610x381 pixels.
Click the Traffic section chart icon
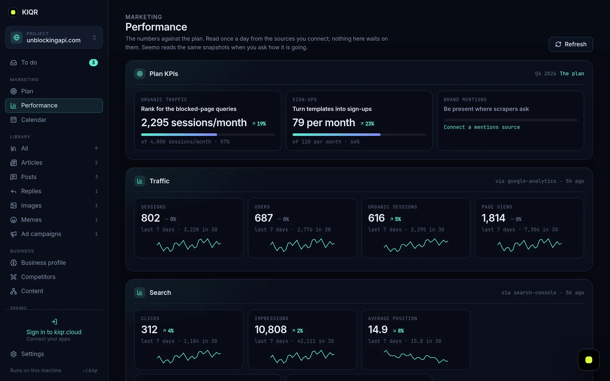coord(140,181)
